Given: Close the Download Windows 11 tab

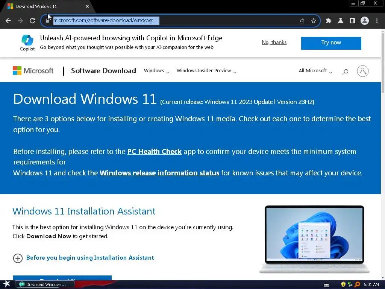Looking at the screenshot, I should [x=87, y=6].
